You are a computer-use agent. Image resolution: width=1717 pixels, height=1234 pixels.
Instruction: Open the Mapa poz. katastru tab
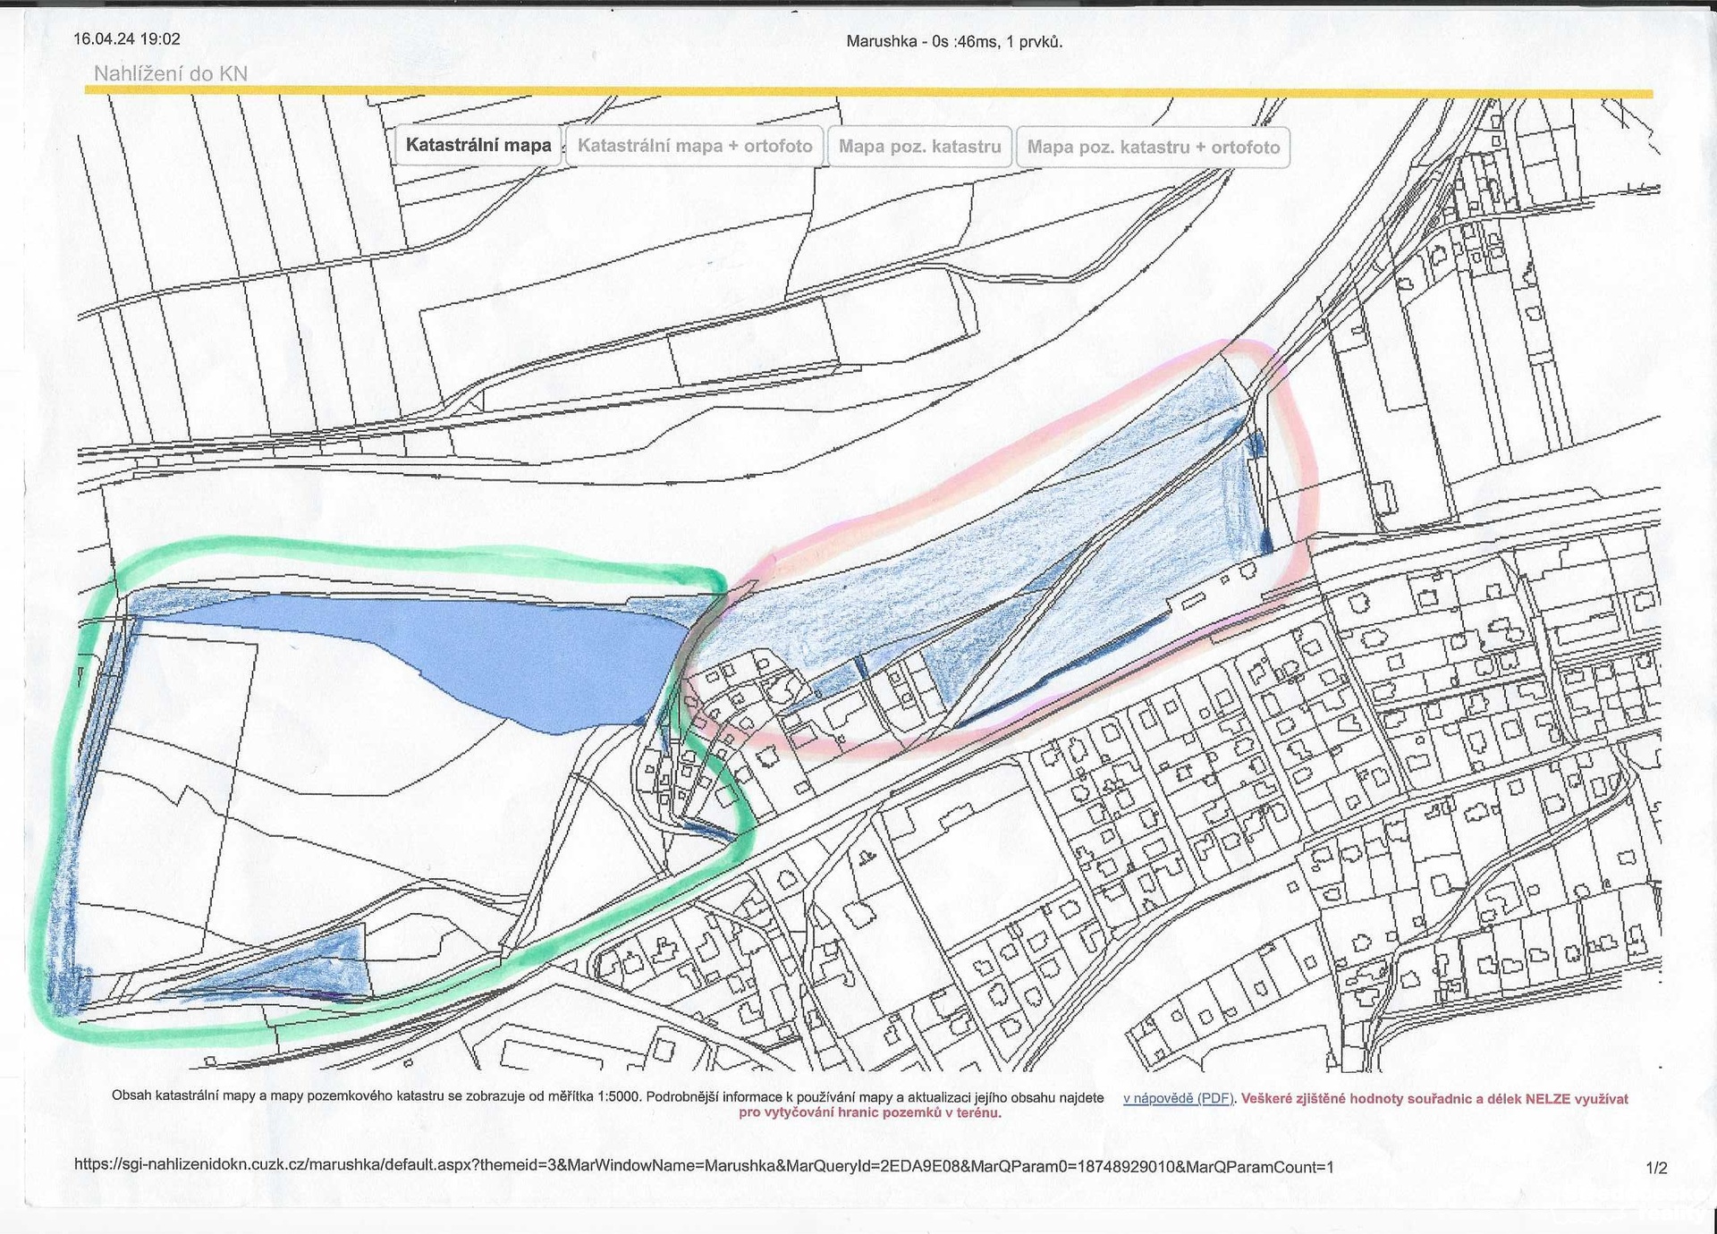(919, 147)
